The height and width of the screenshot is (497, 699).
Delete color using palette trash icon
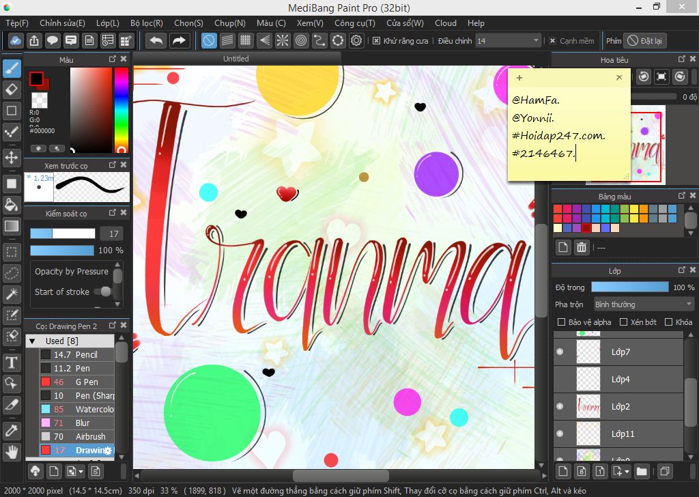coord(582,248)
